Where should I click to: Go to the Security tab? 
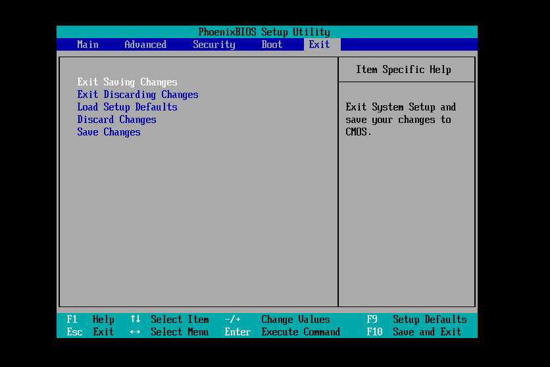(214, 45)
